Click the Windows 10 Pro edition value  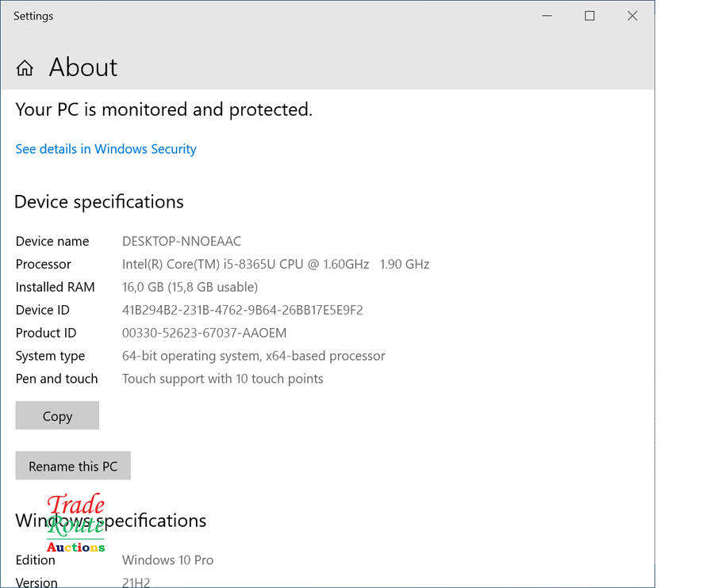coord(167,559)
